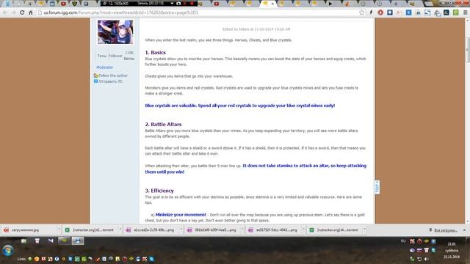Click the camera icon in the recording toolbar

[178, 3]
